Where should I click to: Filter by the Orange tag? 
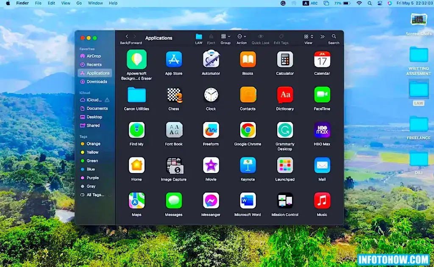click(x=91, y=144)
